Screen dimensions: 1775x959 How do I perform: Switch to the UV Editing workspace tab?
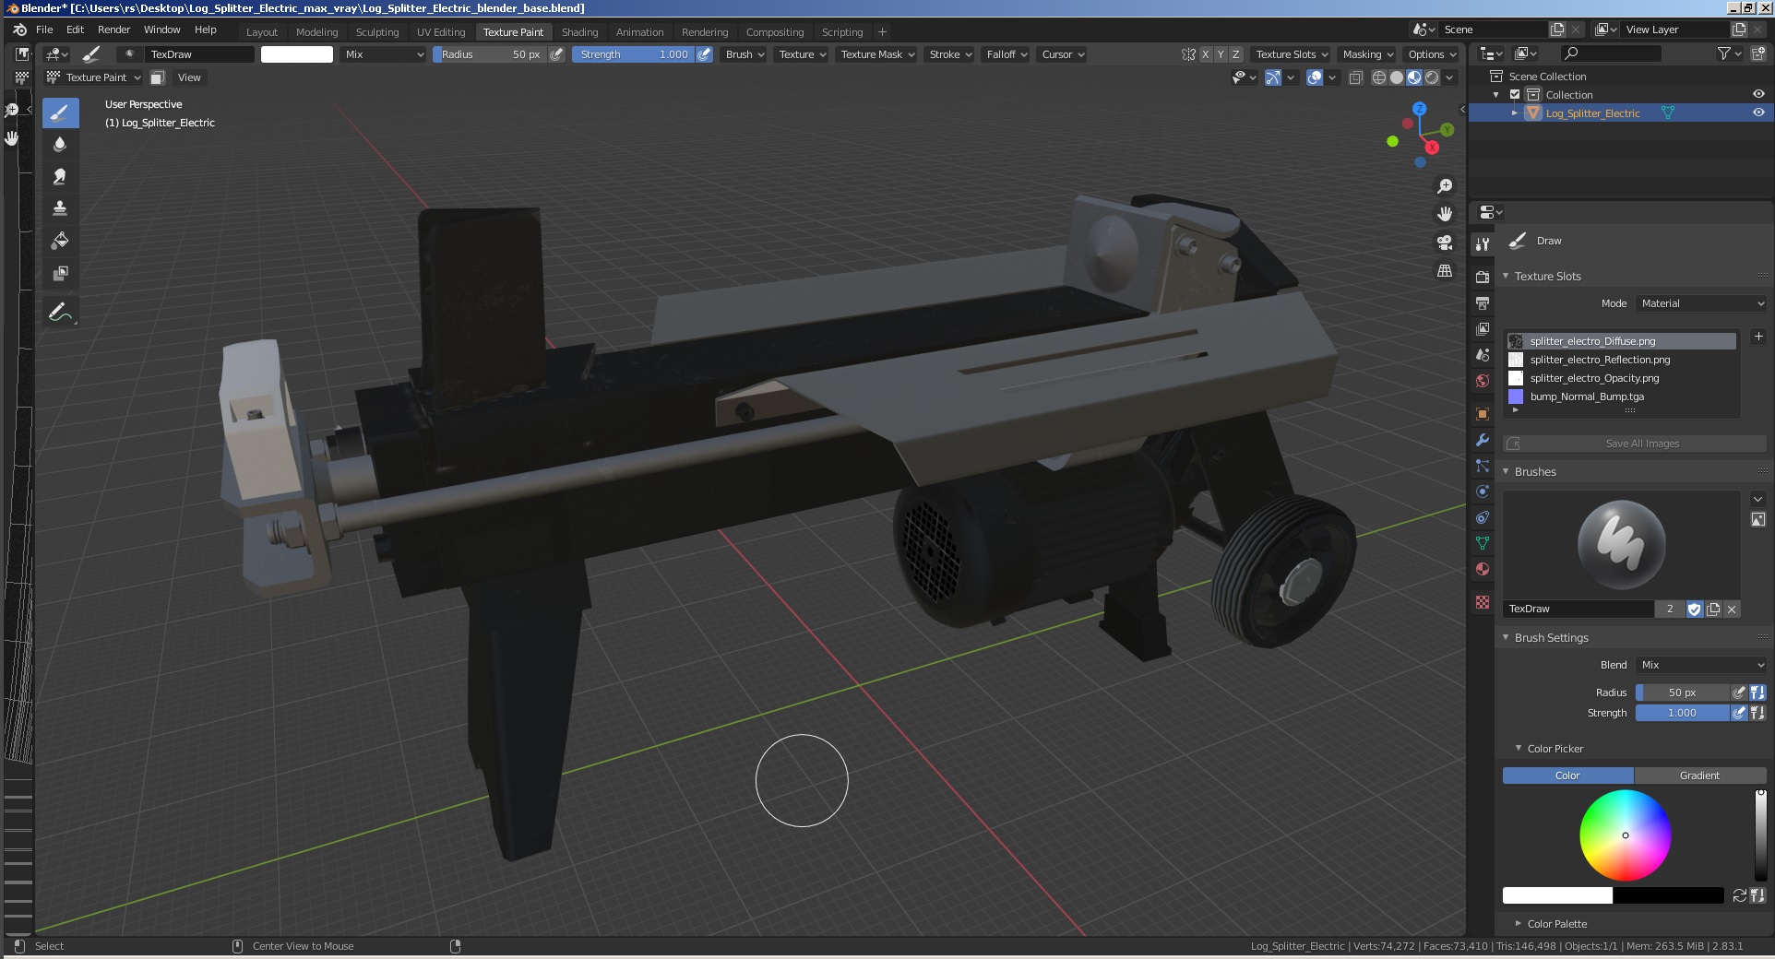click(441, 32)
